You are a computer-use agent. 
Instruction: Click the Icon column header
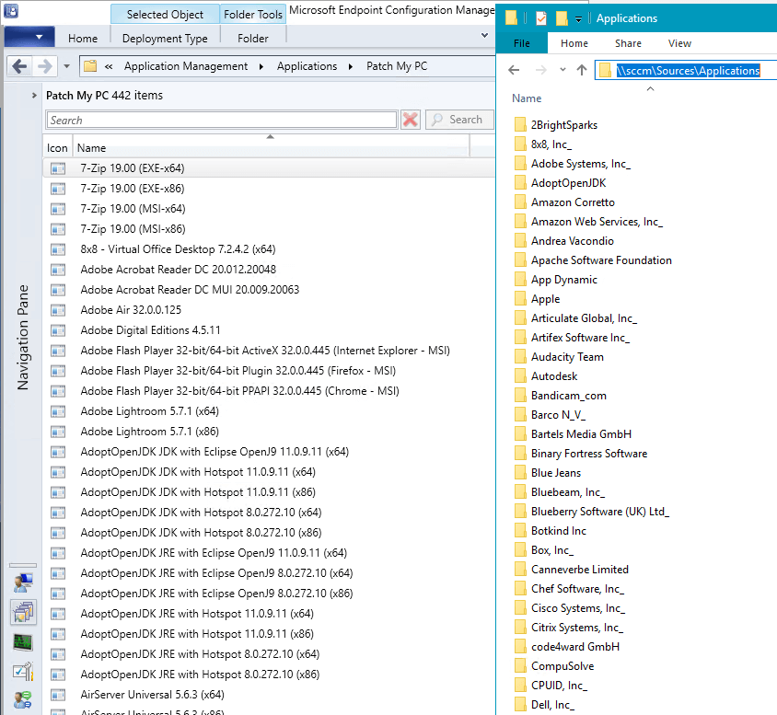tap(57, 147)
